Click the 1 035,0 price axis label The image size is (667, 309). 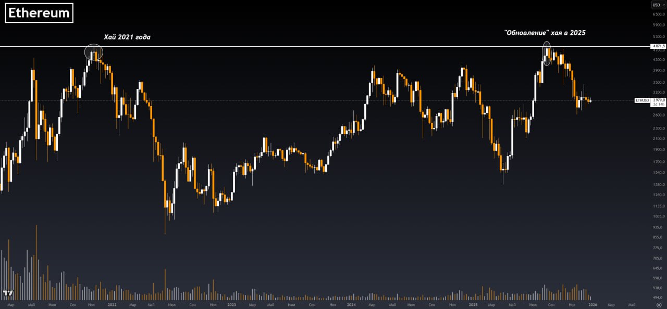[x=659, y=216]
